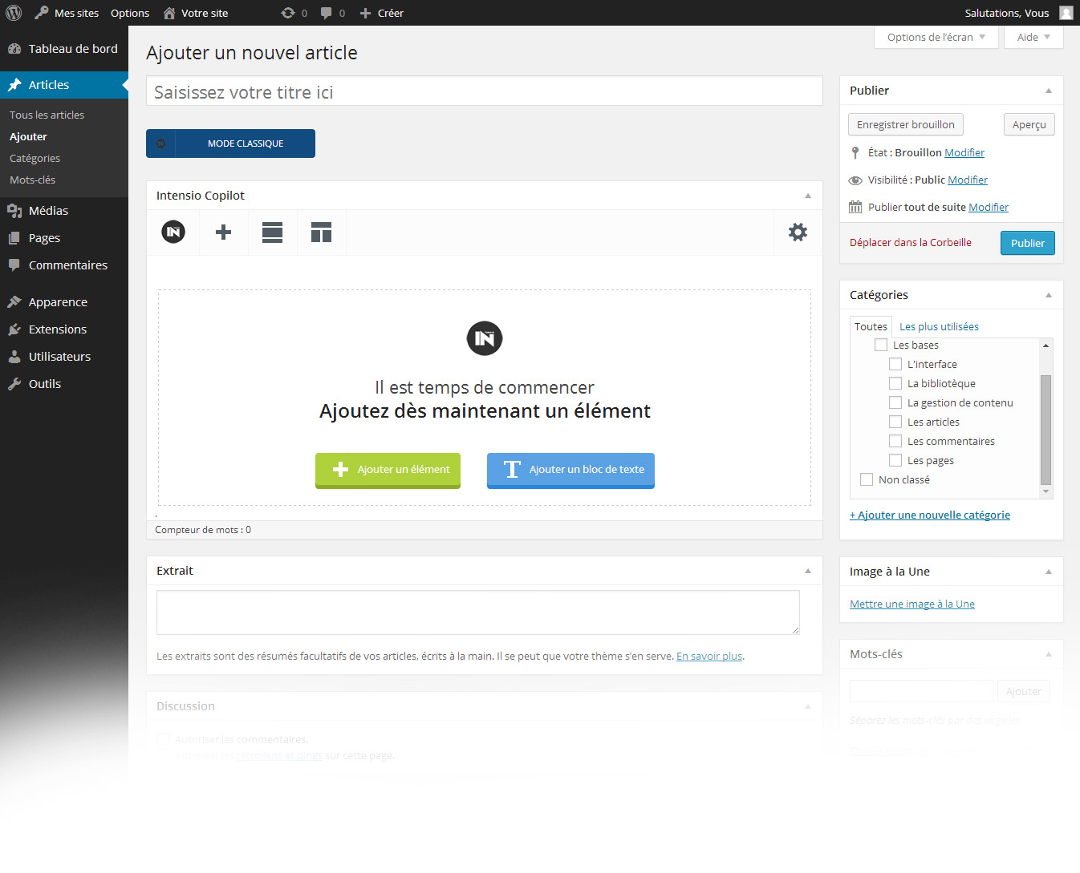Click the round Intensio logo in empty canvas
The width and height of the screenshot is (1080, 873).
[485, 338]
